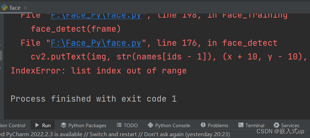Open the Run tool window
The image size is (310, 138).
pos(43,125)
